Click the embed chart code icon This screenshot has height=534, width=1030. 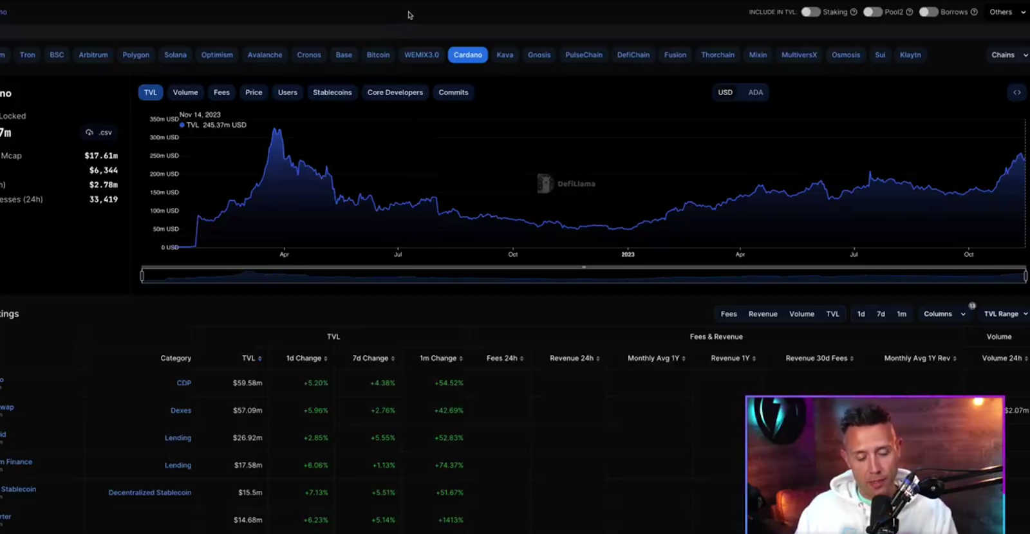click(x=1016, y=93)
